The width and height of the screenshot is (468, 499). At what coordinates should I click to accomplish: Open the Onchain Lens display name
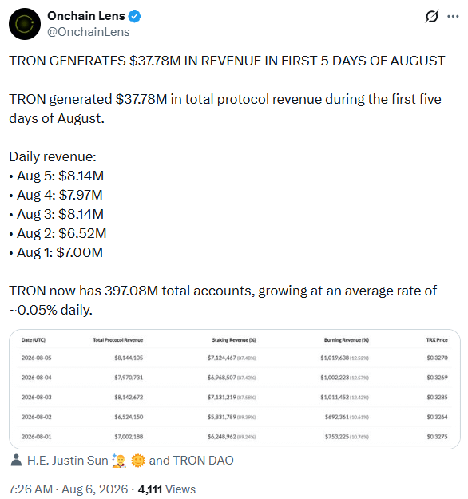coord(86,16)
